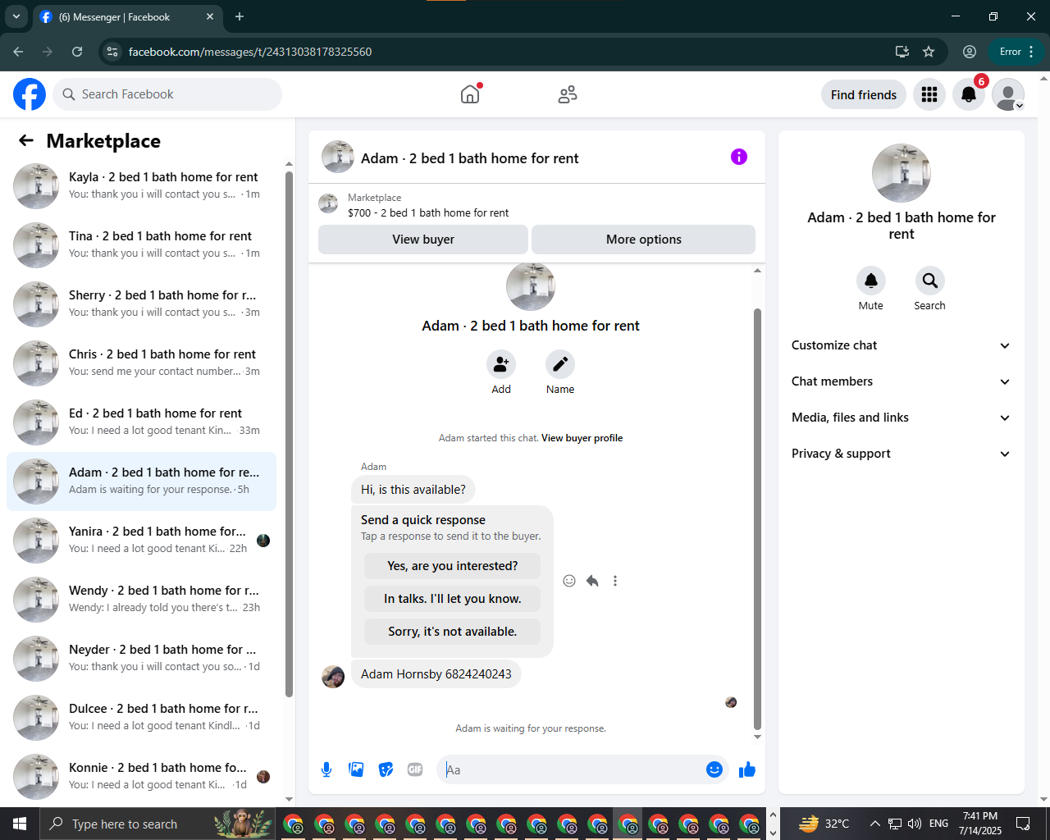Open Wendy's conversation in the chat list
Image resolution: width=1050 pixels, height=840 pixels.
141,599
